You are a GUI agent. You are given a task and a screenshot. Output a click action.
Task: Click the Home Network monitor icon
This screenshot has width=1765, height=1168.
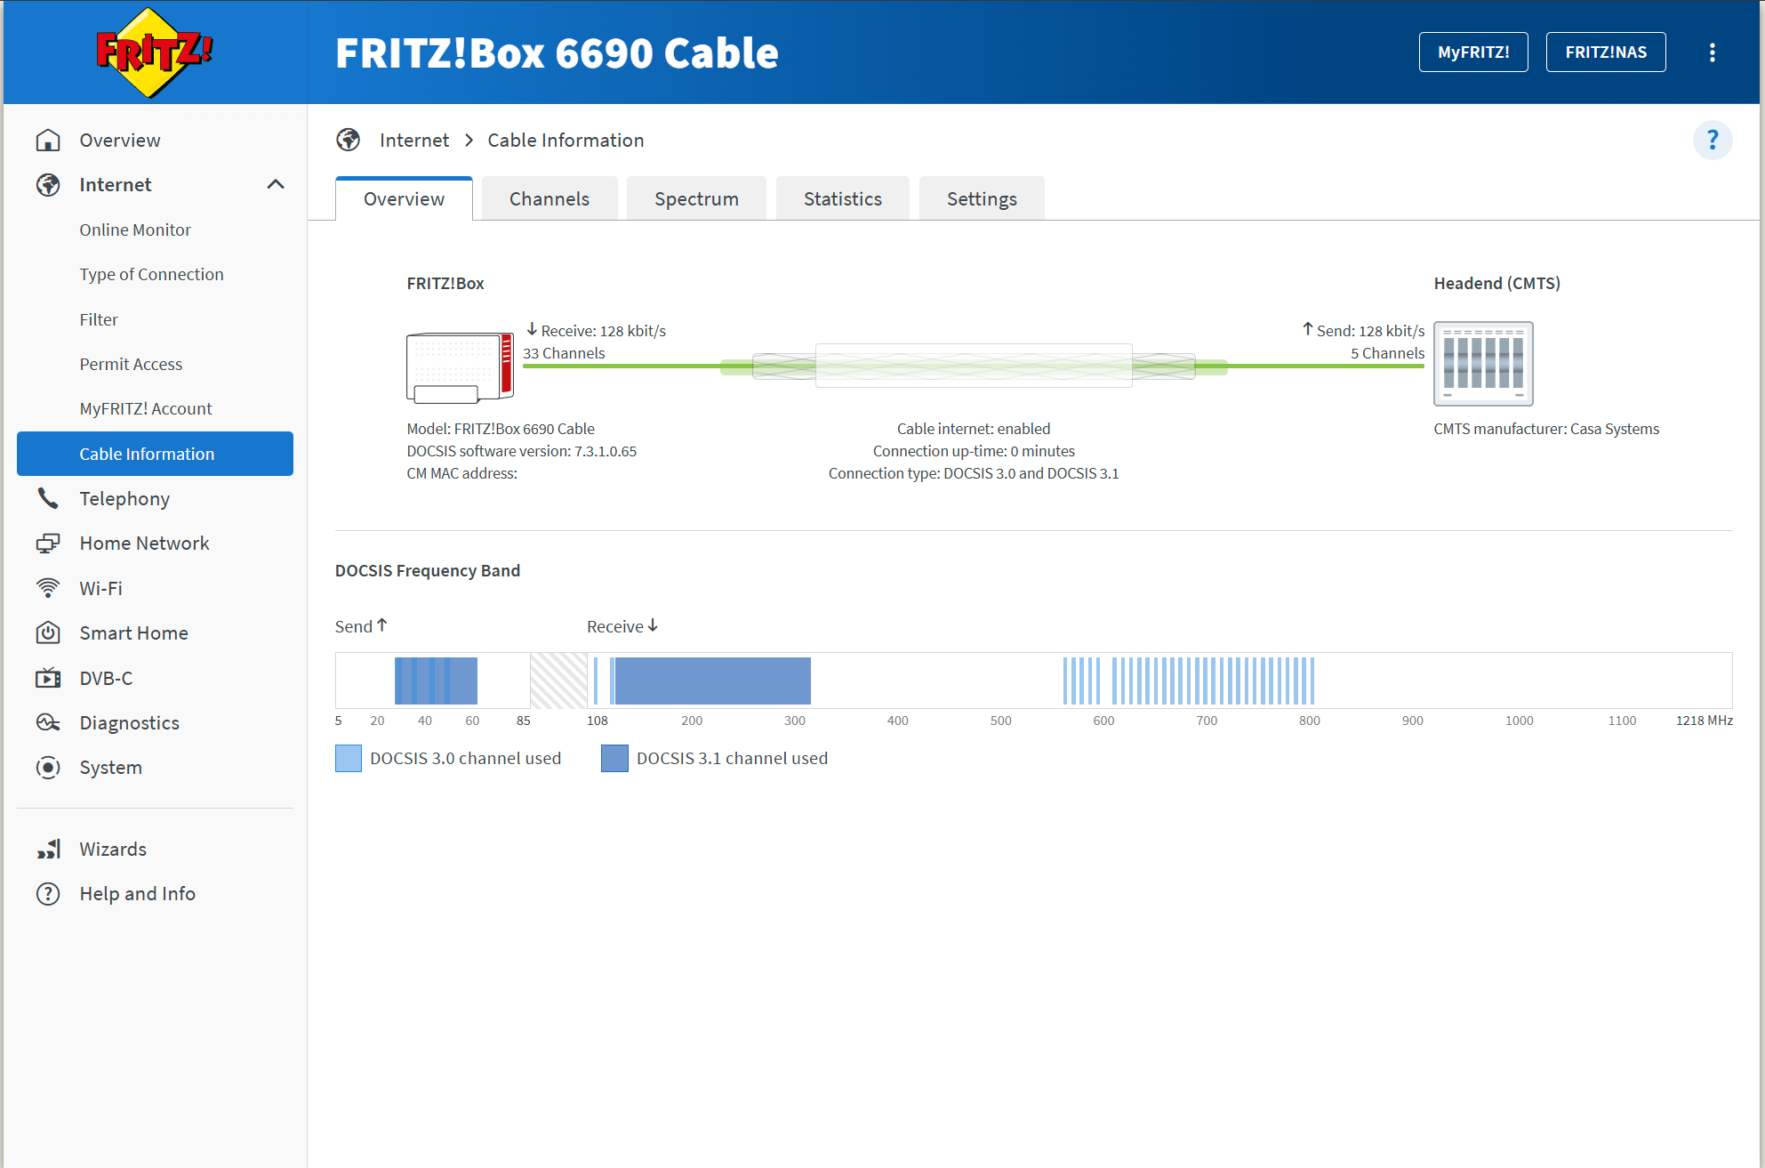pos(48,544)
